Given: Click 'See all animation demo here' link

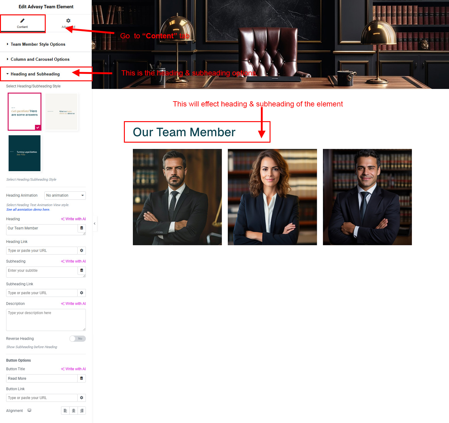Looking at the screenshot, I should (x=28, y=210).
